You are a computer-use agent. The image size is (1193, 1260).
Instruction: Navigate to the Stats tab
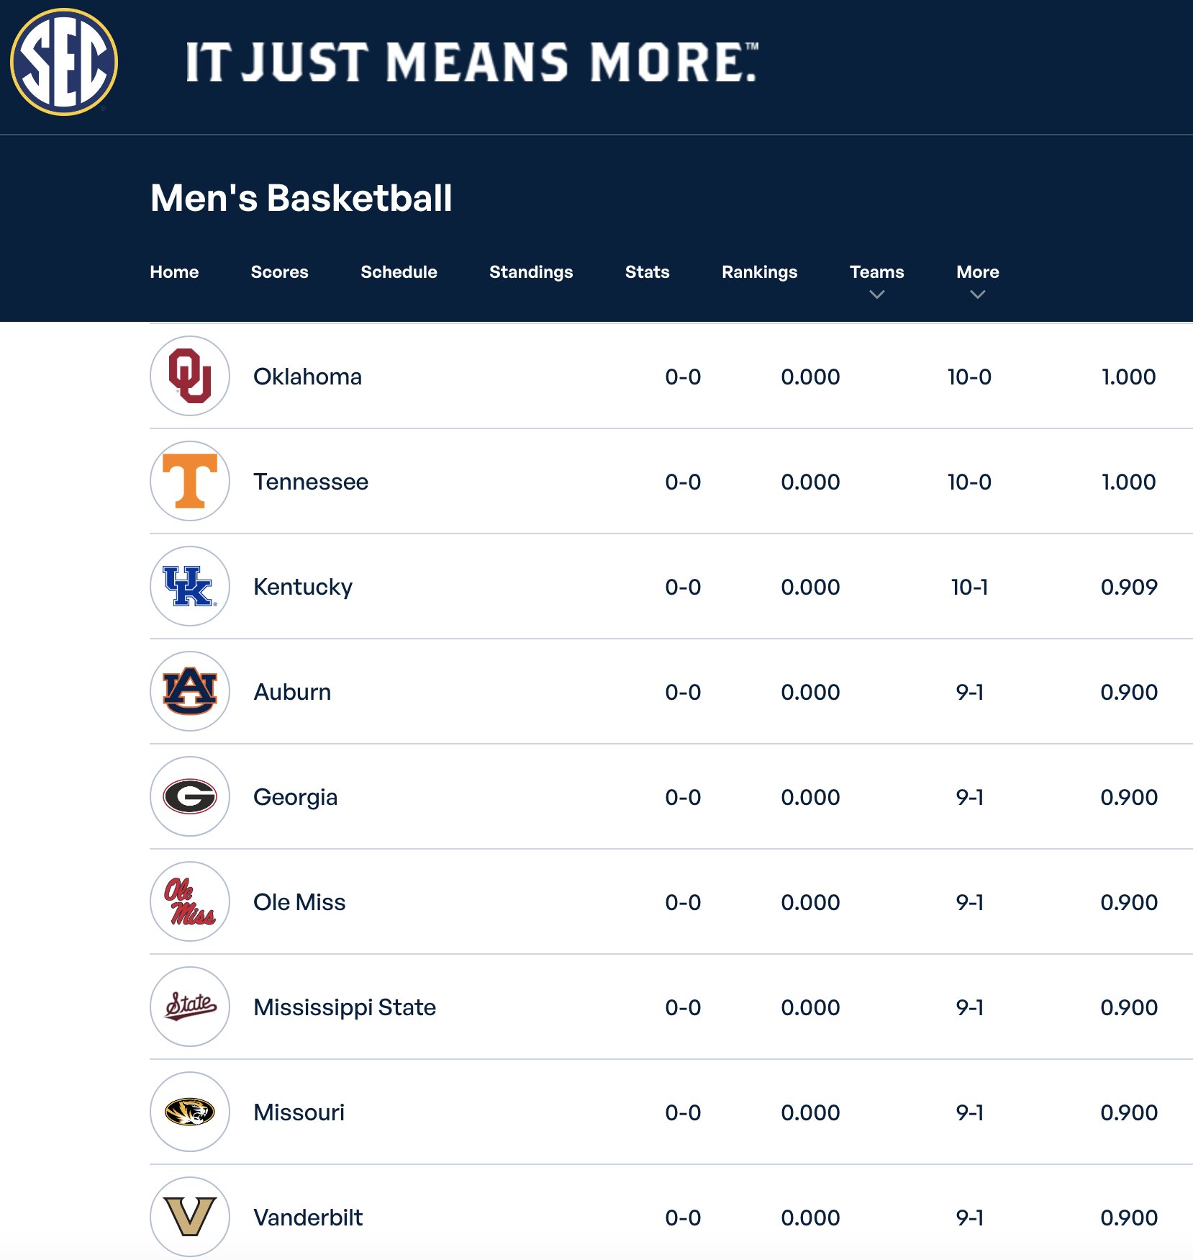(x=647, y=272)
